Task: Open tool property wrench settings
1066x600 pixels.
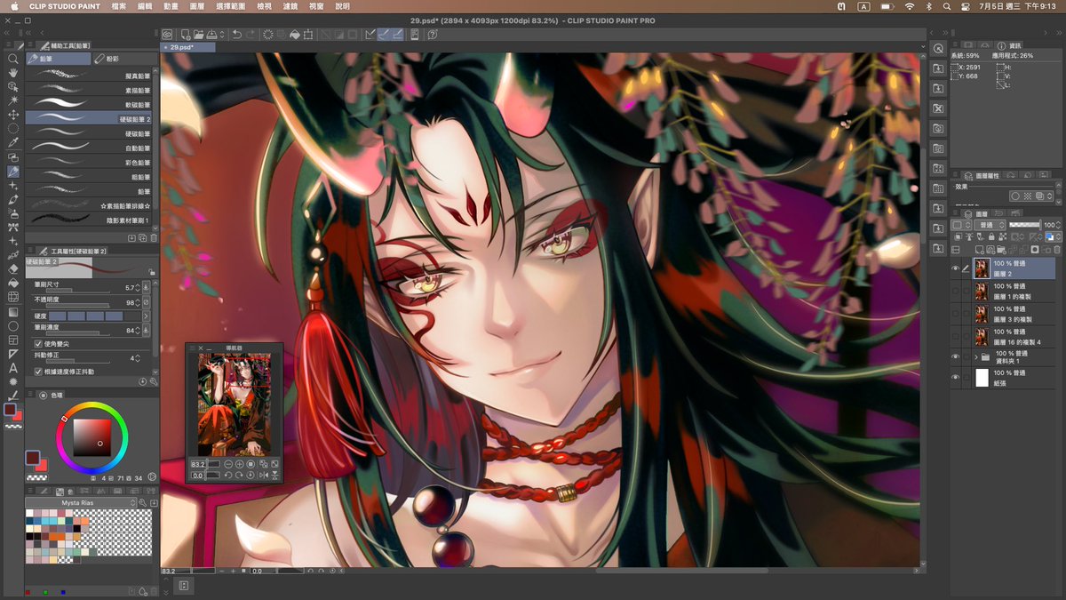Action: tap(153, 381)
